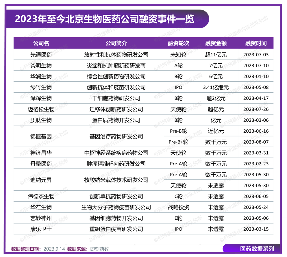Viewport: 287px width, 257px height.
Task: Click the title 2023年至今北京生物医药公司融资事件一览
Action: coord(104,19)
